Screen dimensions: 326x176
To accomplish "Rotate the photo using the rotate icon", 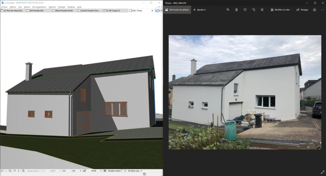I will coord(254,10).
